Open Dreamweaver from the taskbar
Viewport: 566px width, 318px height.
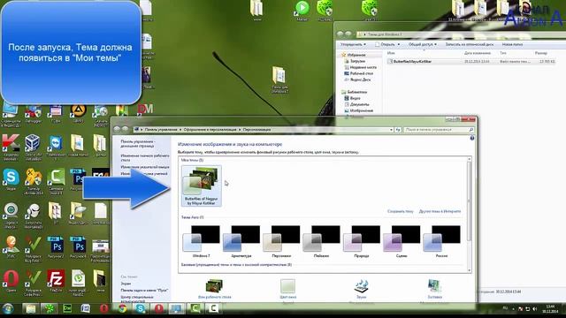click(67, 308)
